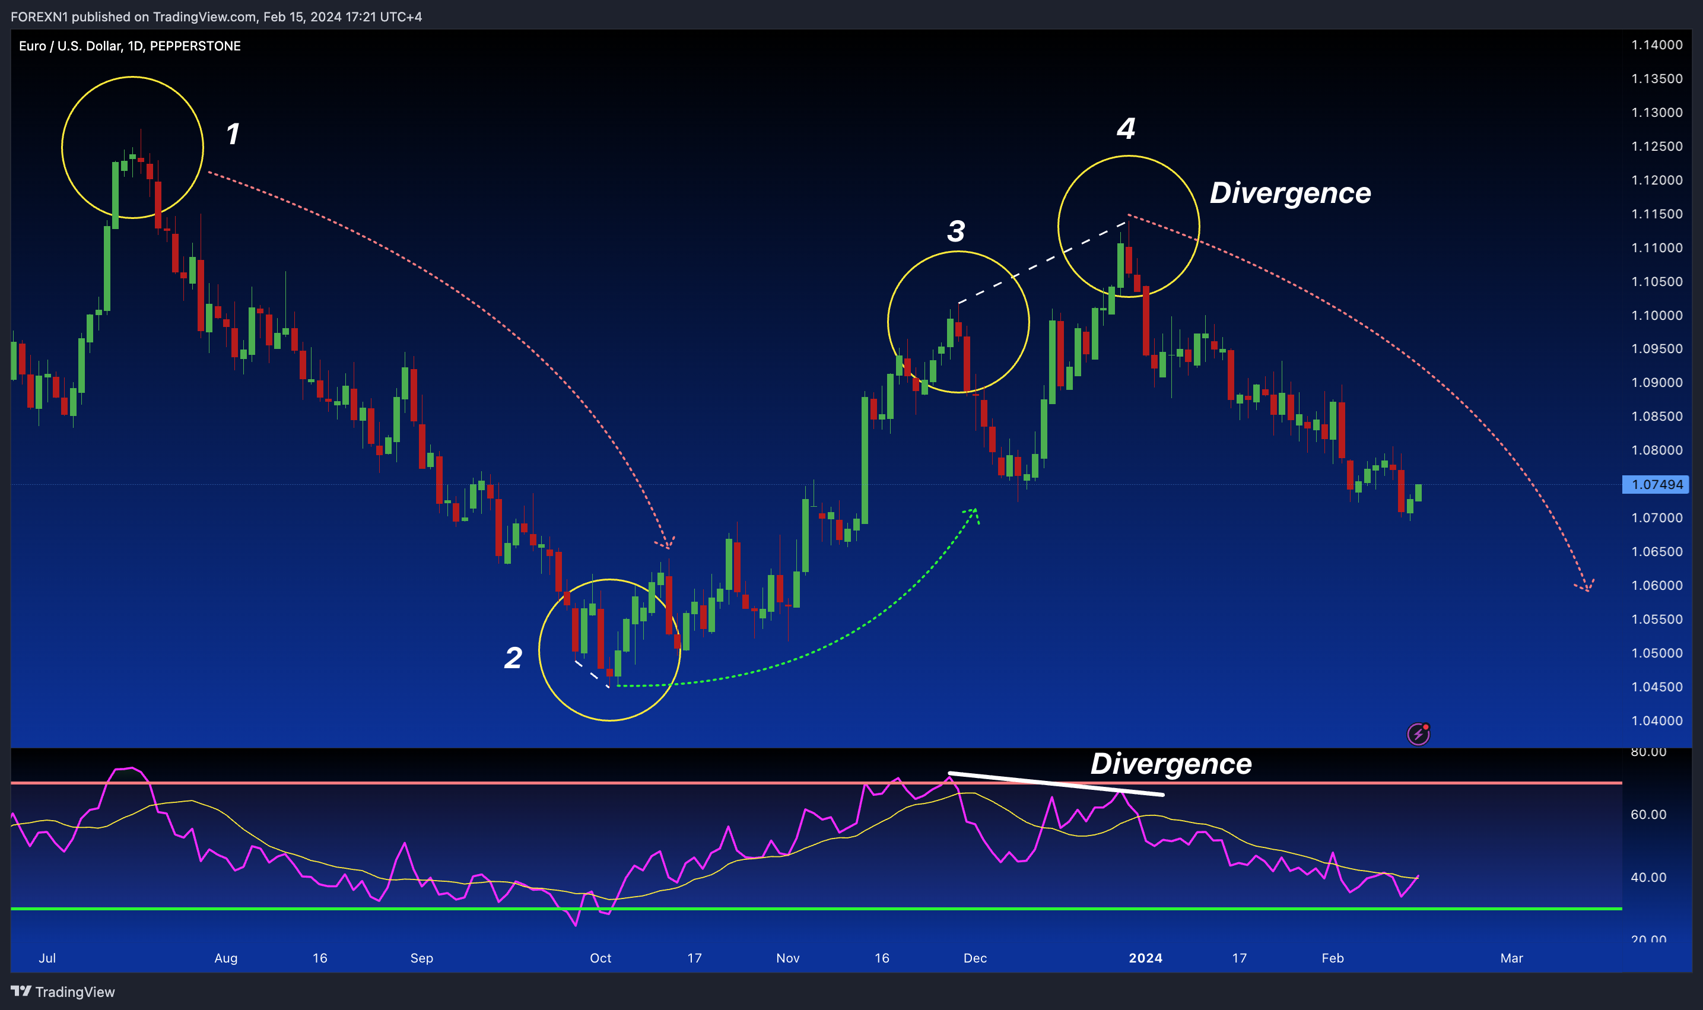The image size is (1703, 1010).
Task: Click the Mar label on the time axis
Action: 1512,958
